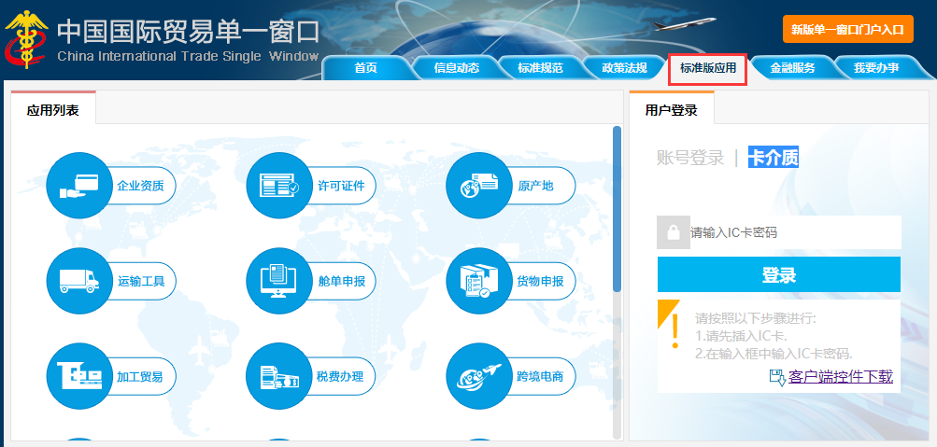This screenshot has width=937, height=447.
Task: Open the 客户端控件下载 link
Action: point(841,377)
